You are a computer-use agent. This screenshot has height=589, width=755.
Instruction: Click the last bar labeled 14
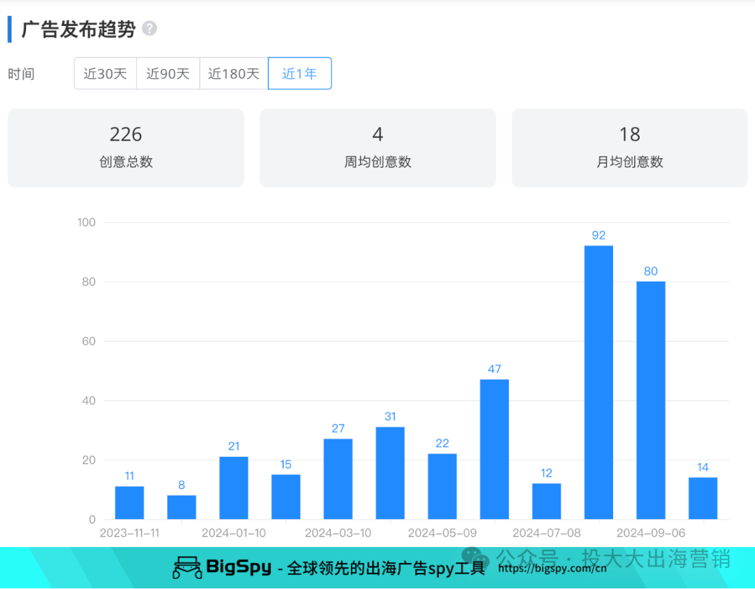(x=703, y=498)
